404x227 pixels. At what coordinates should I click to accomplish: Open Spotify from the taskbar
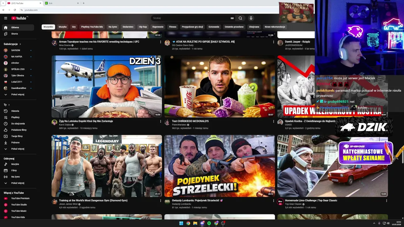209,223
